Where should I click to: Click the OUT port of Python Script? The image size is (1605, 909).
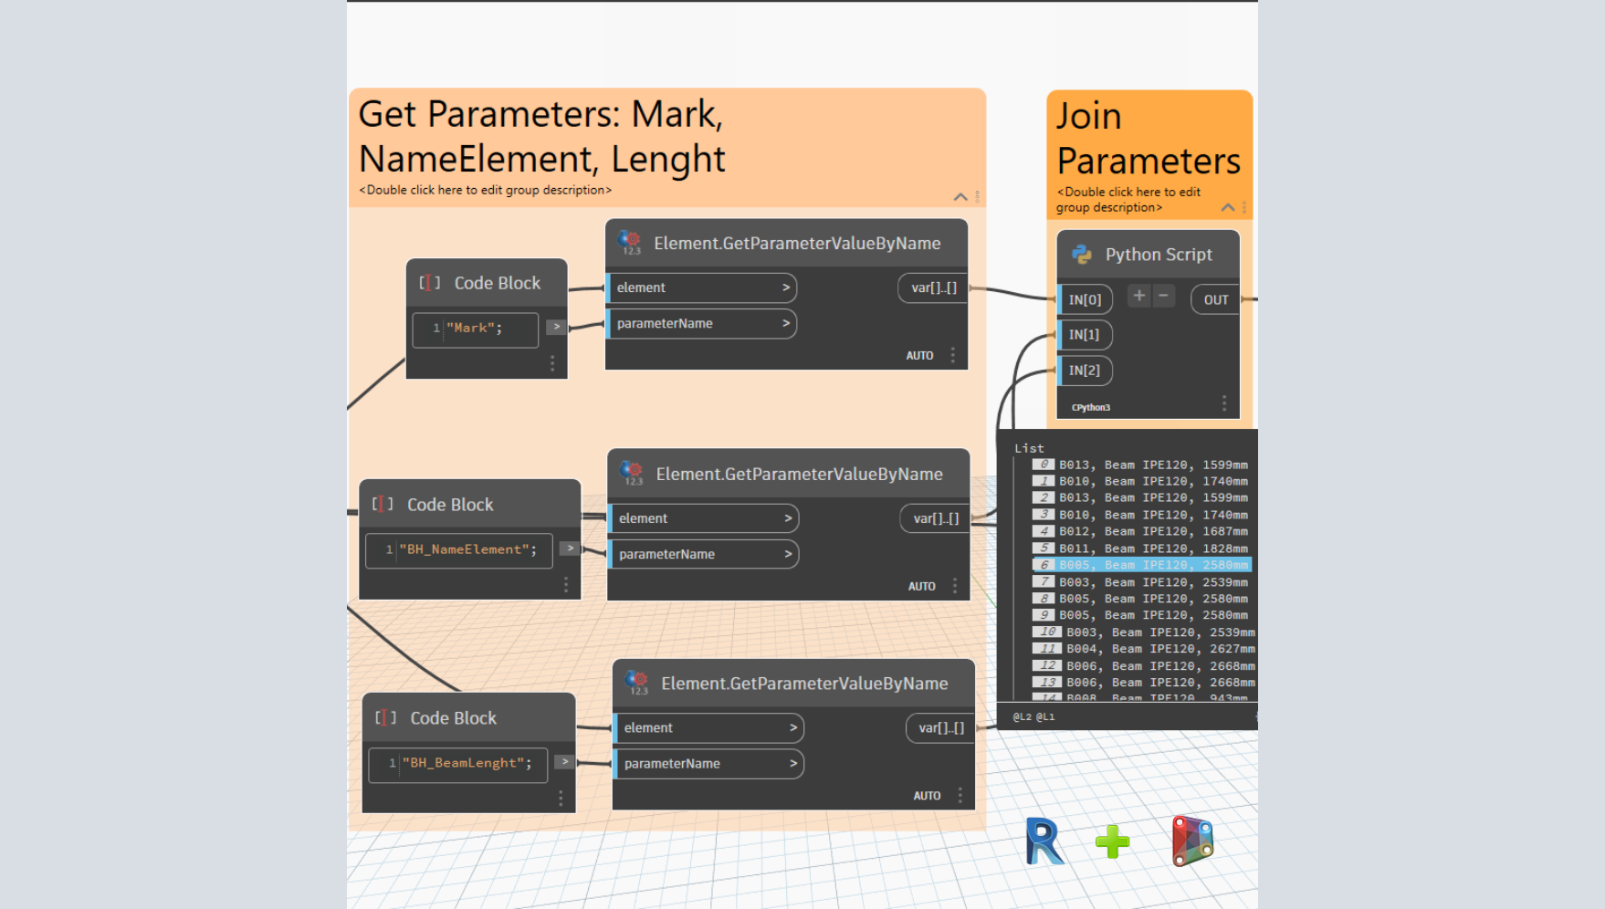coord(1215,299)
